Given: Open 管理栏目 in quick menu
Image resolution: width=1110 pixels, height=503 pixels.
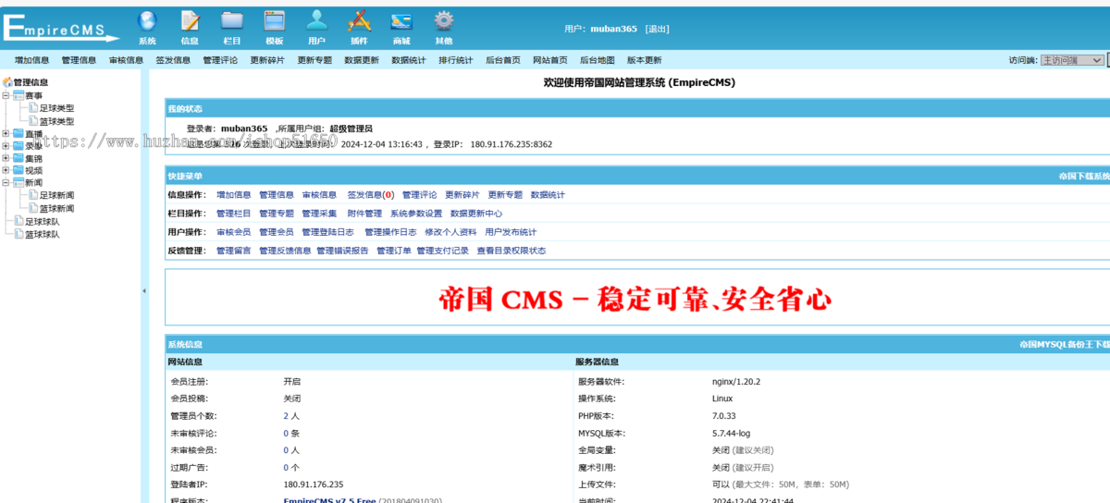Looking at the screenshot, I should pos(233,214).
